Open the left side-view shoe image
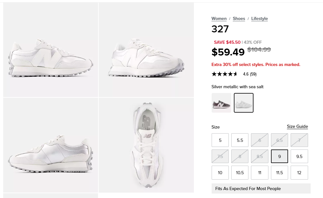323x198 pixels. pyautogui.click(x=51, y=50)
